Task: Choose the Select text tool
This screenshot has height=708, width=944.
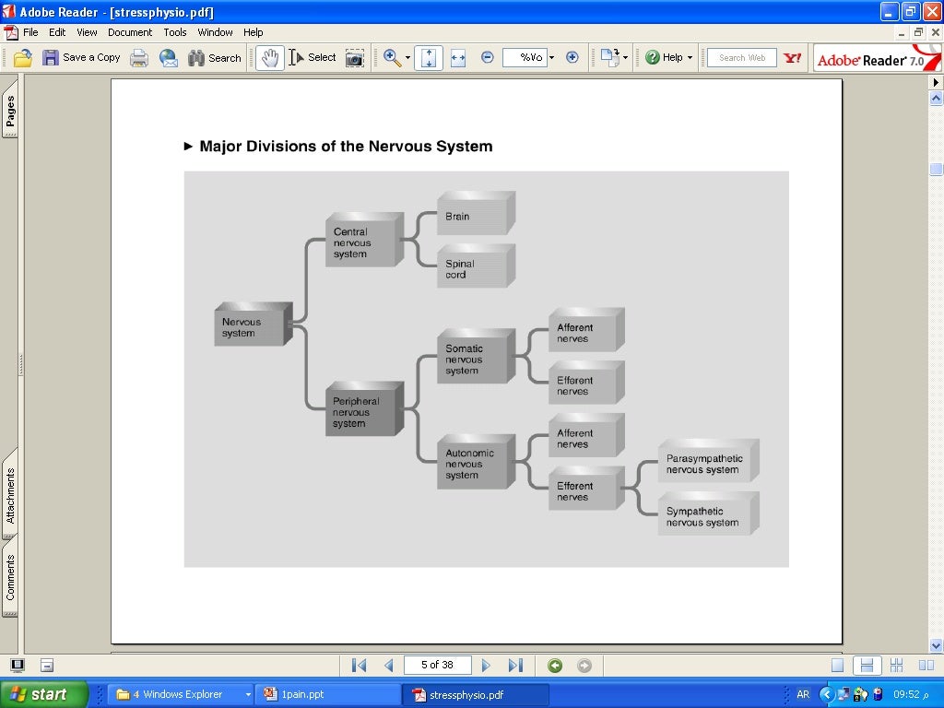Action: pyautogui.click(x=313, y=58)
